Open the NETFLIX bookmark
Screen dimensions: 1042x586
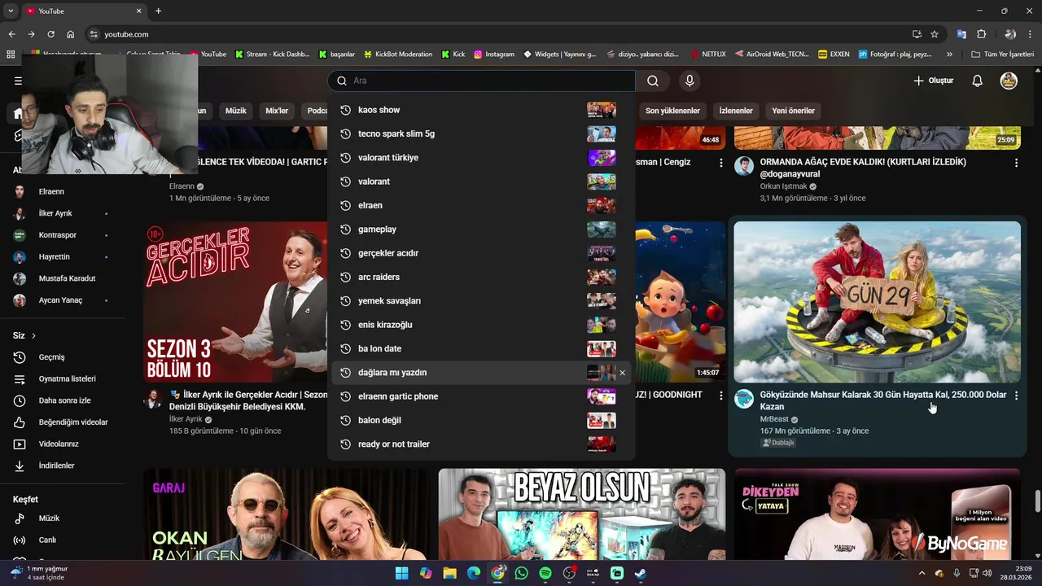(707, 55)
